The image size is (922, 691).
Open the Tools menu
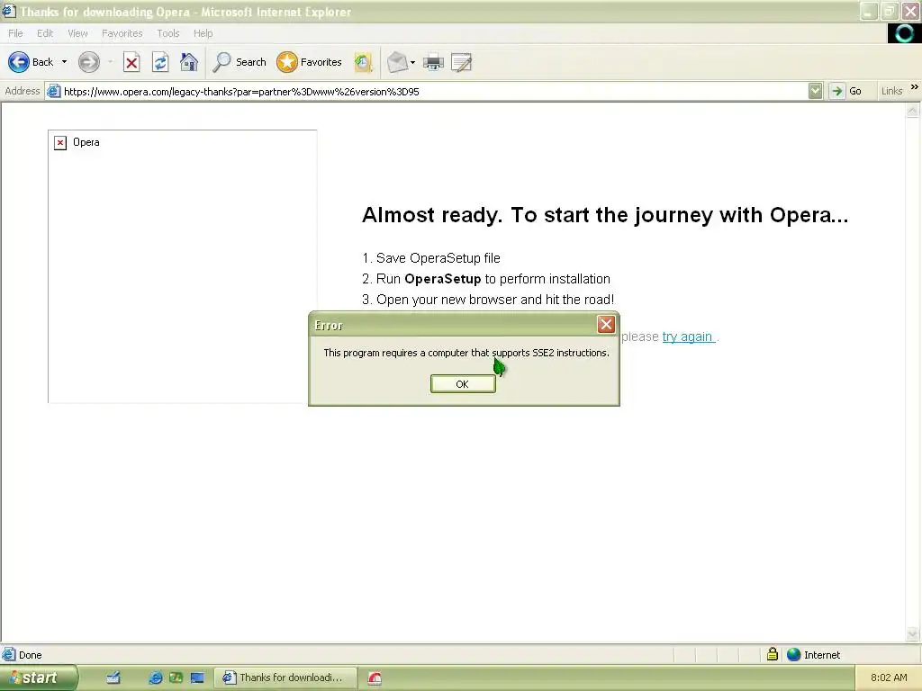coord(168,33)
